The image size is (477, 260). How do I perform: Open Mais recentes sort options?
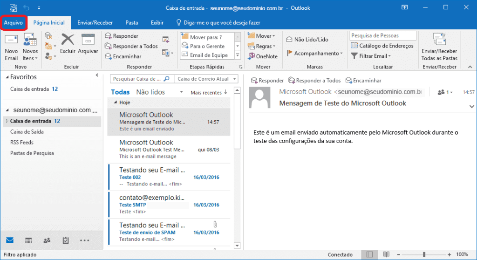point(209,93)
